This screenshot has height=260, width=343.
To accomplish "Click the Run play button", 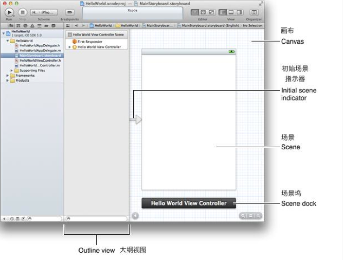I will click(9, 12).
